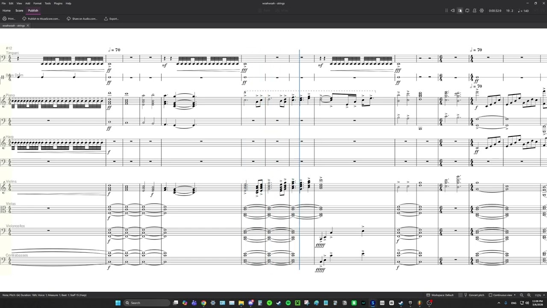Open the Workspace: Default selector

[440, 295]
